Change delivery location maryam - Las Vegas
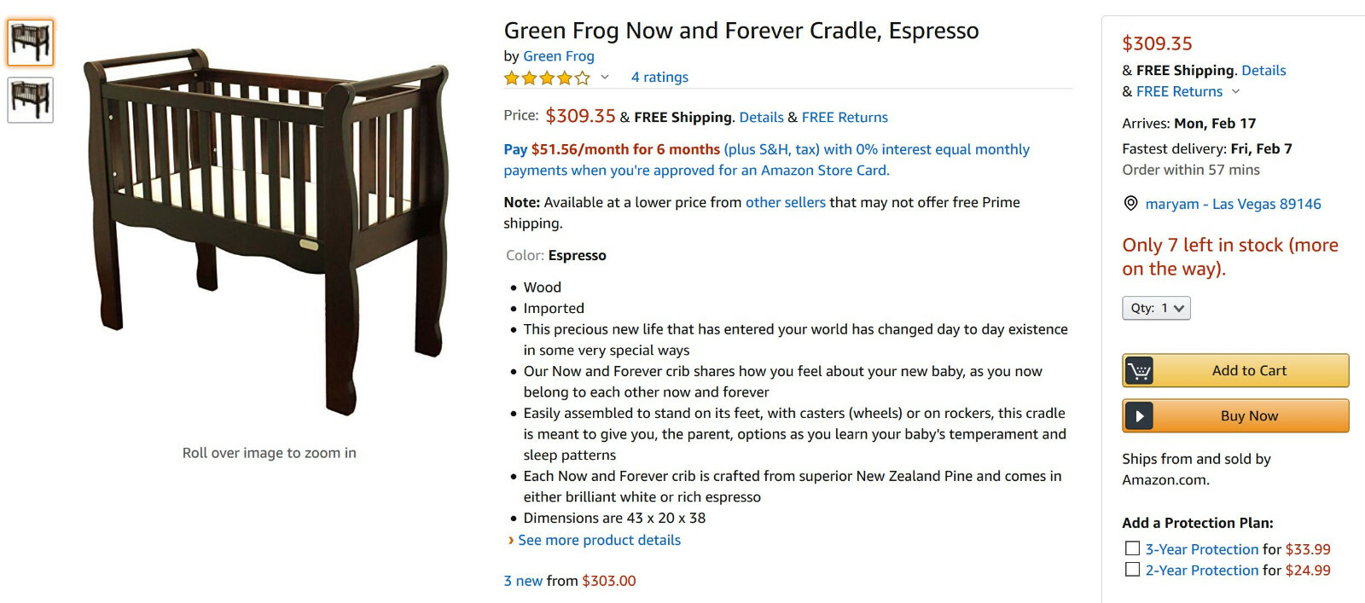The height and width of the screenshot is (603, 1365). click(x=1231, y=204)
